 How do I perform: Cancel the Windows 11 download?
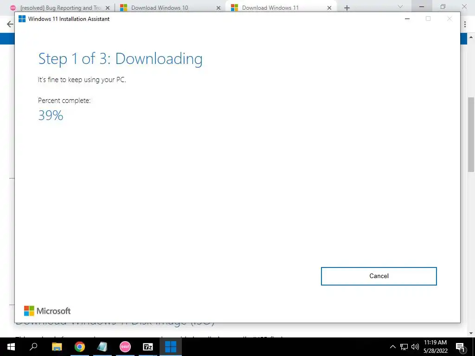tap(379, 276)
